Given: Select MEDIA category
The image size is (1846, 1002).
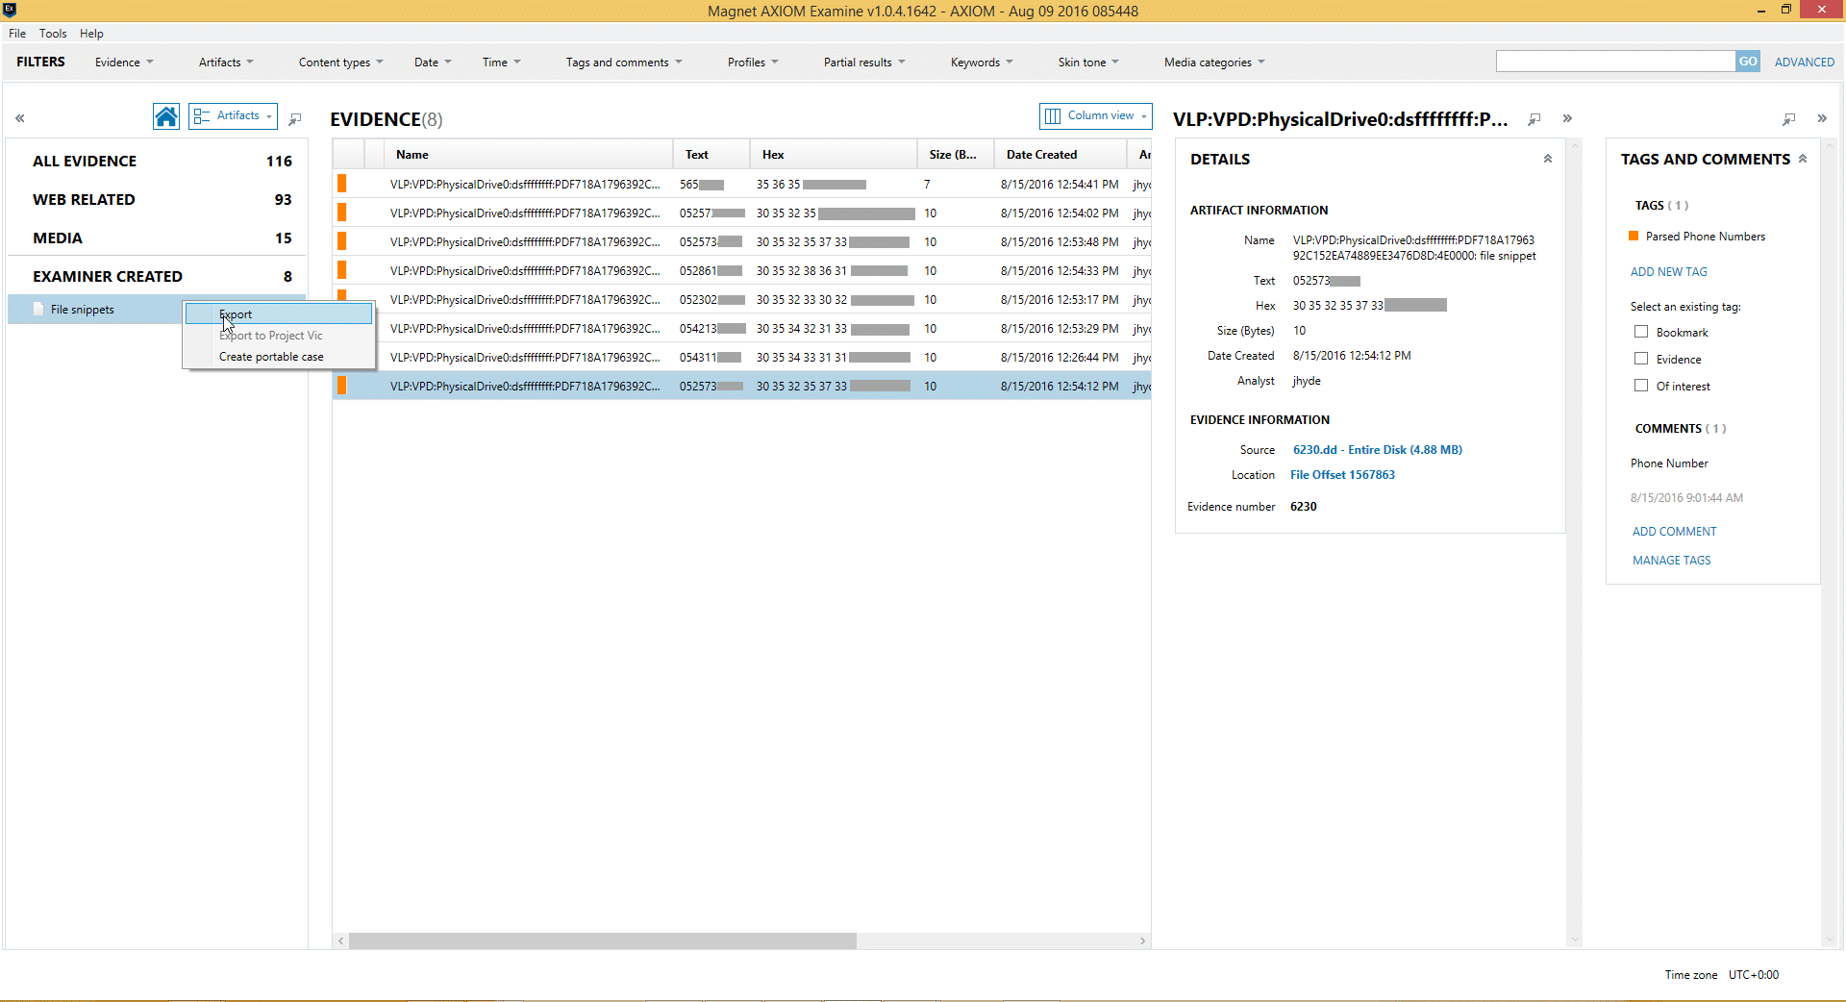Looking at the screenshot, I should point(157,238).
